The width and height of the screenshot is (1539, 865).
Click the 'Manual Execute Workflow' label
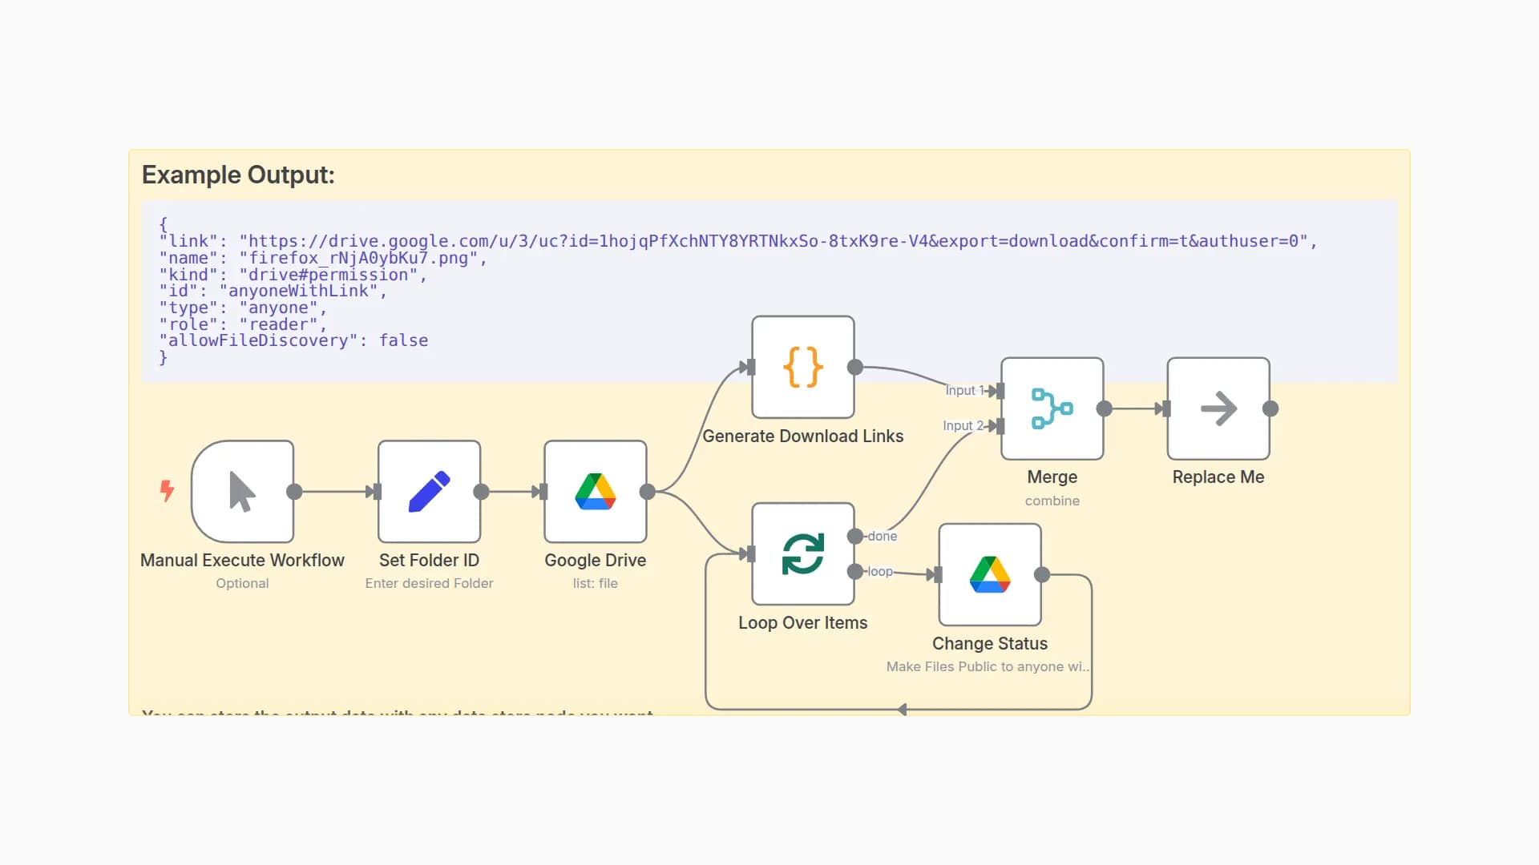242,560
